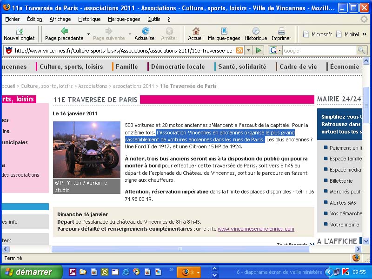Launch the key icon in quick launch
This screenshot has width=372, height=279.
coord(72,272)
